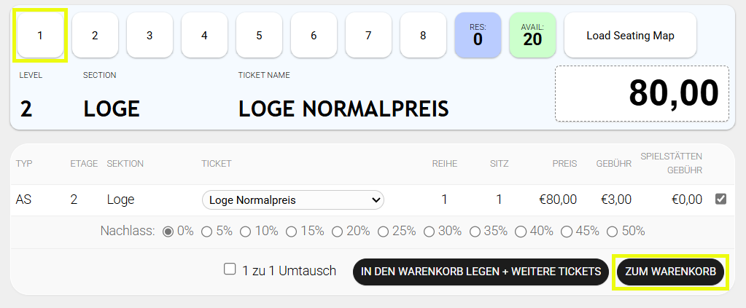746x308 pixels.
Task: Open the Loge Normalpreis ticket dropdown
Action: pyautogui.click(x=292, y=200)
